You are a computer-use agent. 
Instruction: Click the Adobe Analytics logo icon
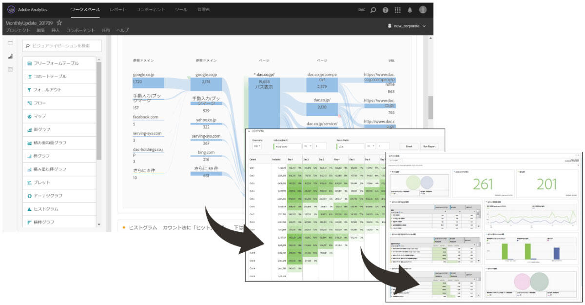[12, 10]
